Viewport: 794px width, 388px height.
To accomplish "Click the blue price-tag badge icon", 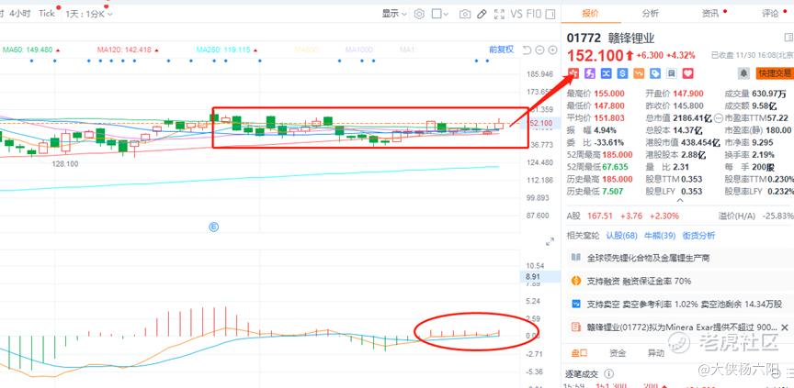I will click(x=654, y=73).
